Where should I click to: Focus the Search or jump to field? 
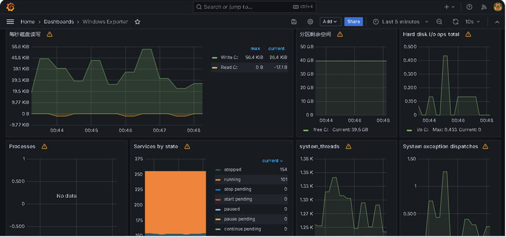tap(255, 7)
